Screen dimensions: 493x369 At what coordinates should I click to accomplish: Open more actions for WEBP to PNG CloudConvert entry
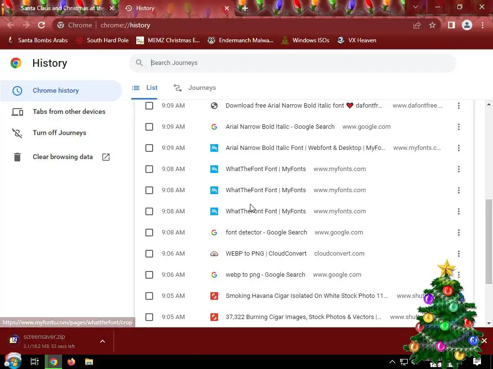[x=459, y=254]
